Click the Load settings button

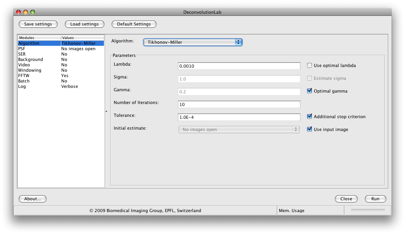point(84,24)
